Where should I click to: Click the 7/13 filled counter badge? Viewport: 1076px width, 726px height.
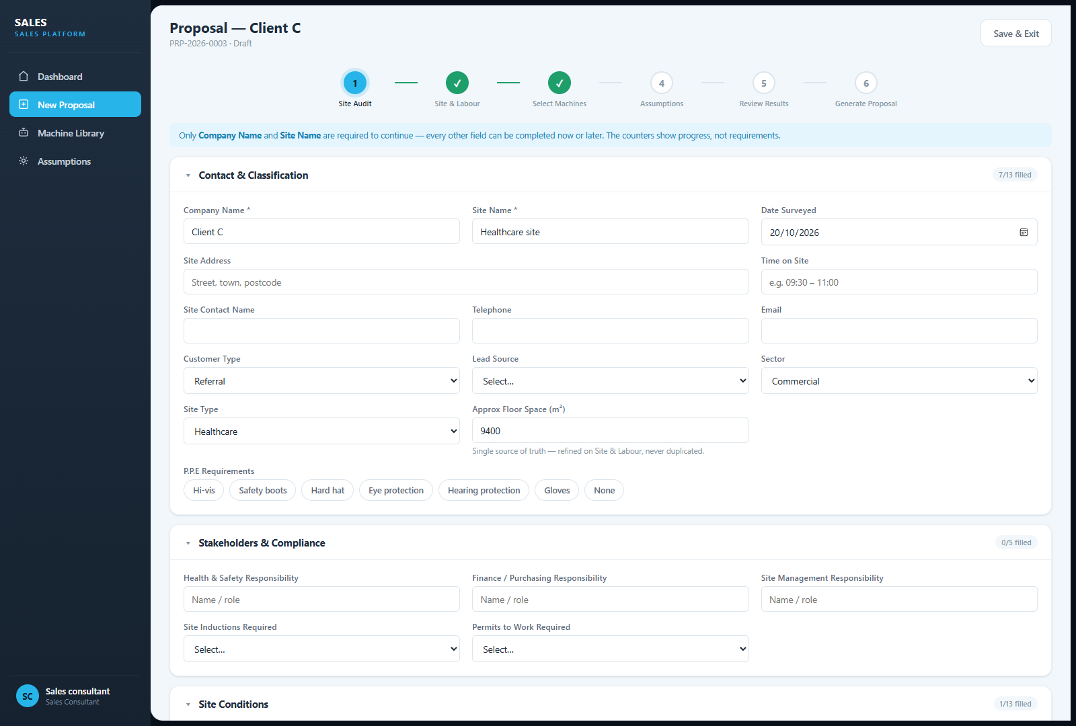[1015, 175]
